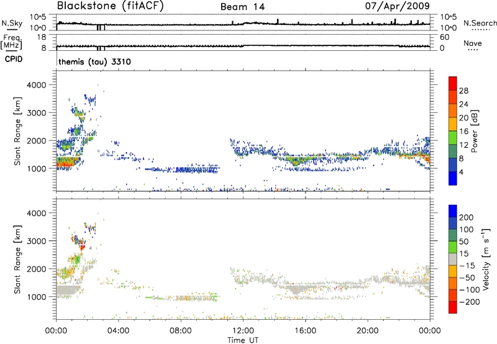Image resolution: width=497 pixels, height=344 pixels.
Task: Click the blue echo band between 08:00 and 10:00
Action: [196, 170]
